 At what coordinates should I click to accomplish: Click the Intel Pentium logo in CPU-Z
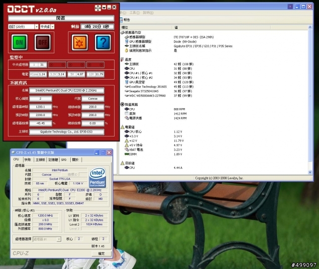pyautogui.click(x=98, y=177)
